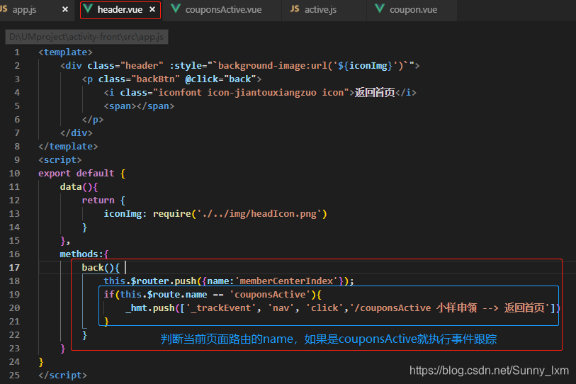The height and width of the screenshot is (384, 576).
Task: Click the 'couponsActive' string on line 19
Action: (270, 295)
